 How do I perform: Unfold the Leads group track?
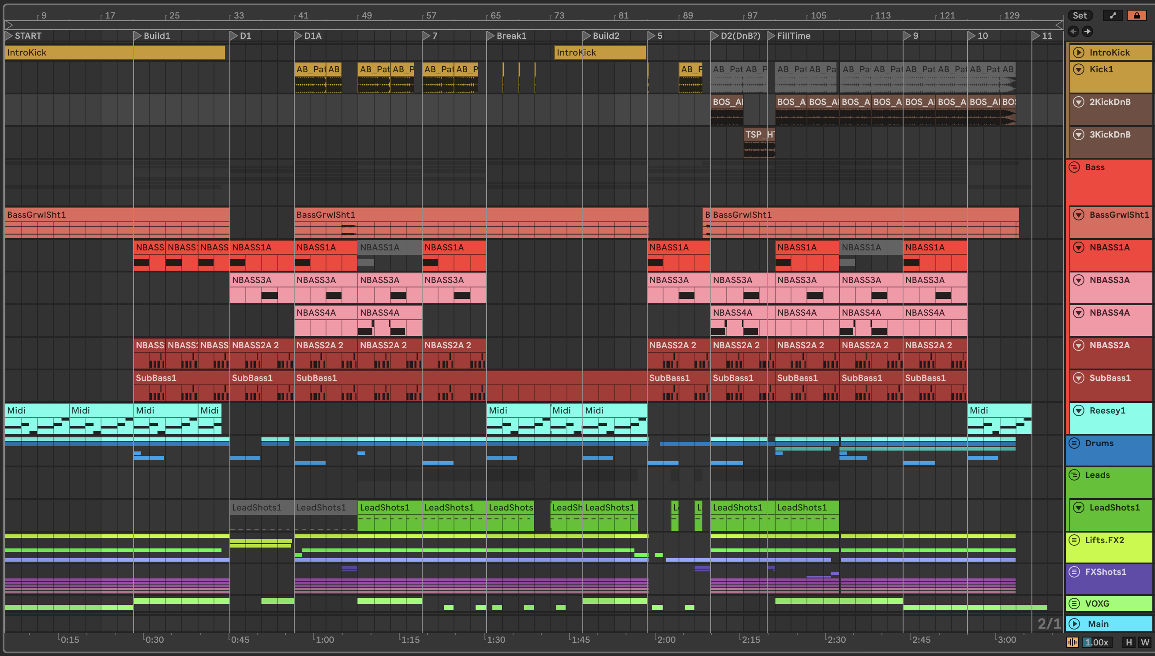pos(1074,474)
